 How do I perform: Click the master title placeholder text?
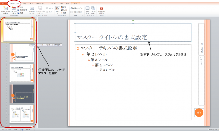point(112,37)
